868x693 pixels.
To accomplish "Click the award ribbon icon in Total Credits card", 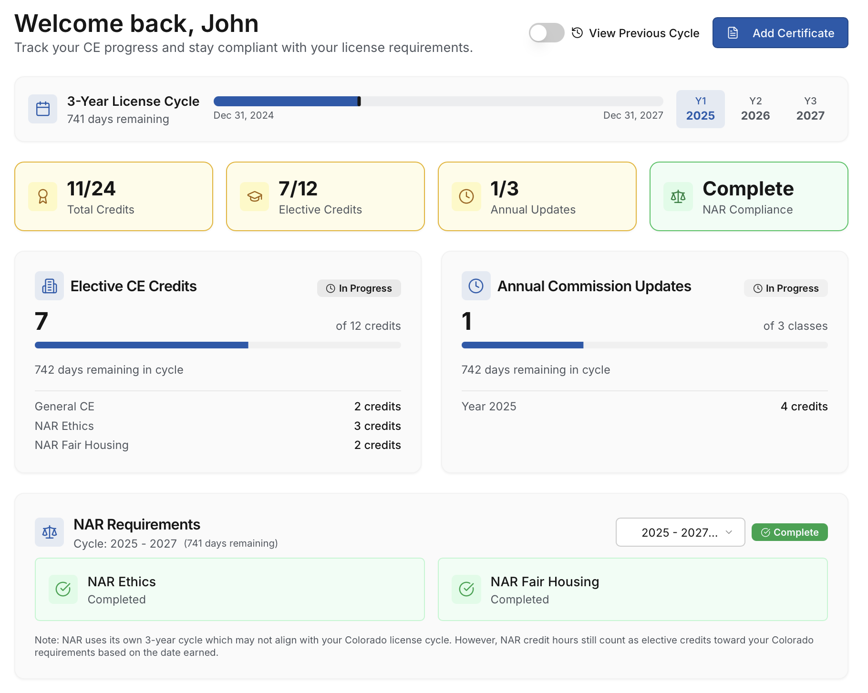I will coord(43,196).
